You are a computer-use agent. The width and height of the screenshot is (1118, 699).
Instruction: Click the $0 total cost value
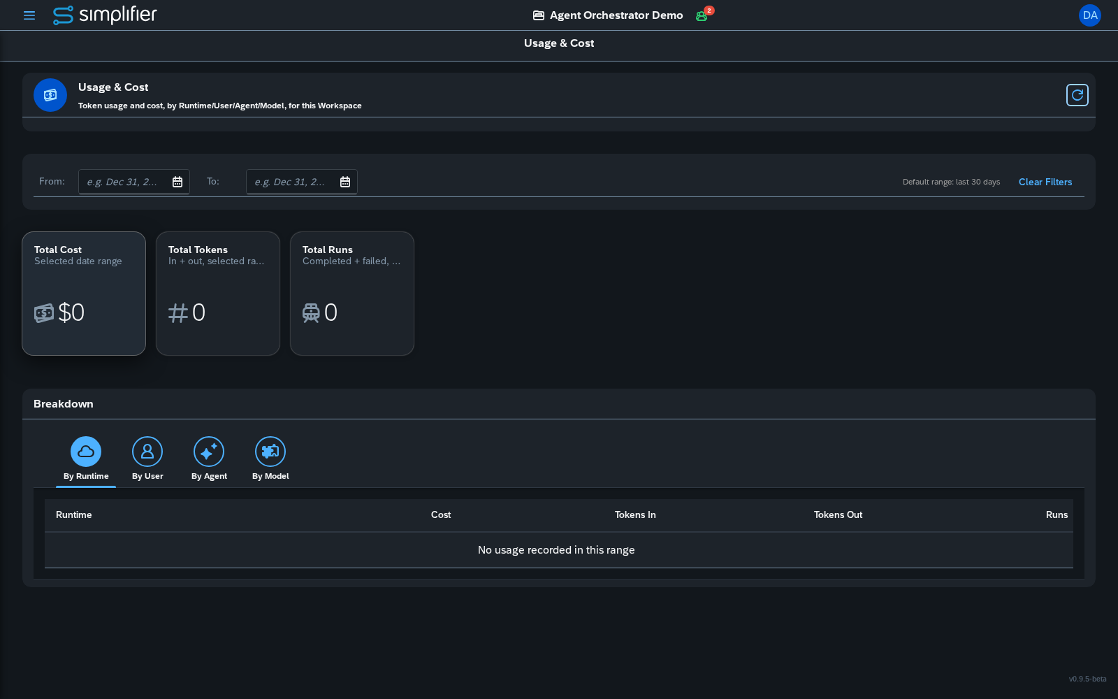pyautogui.click(x=71, y=312)
